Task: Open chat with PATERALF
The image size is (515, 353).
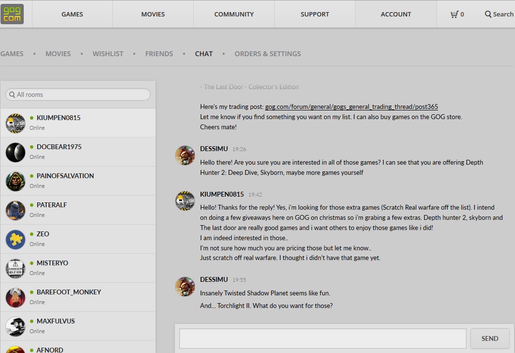Action: (x=78, y=210)
